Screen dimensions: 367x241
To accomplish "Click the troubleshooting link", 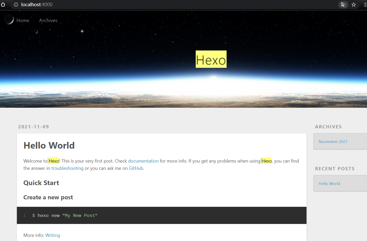I will tap(67, 168).
